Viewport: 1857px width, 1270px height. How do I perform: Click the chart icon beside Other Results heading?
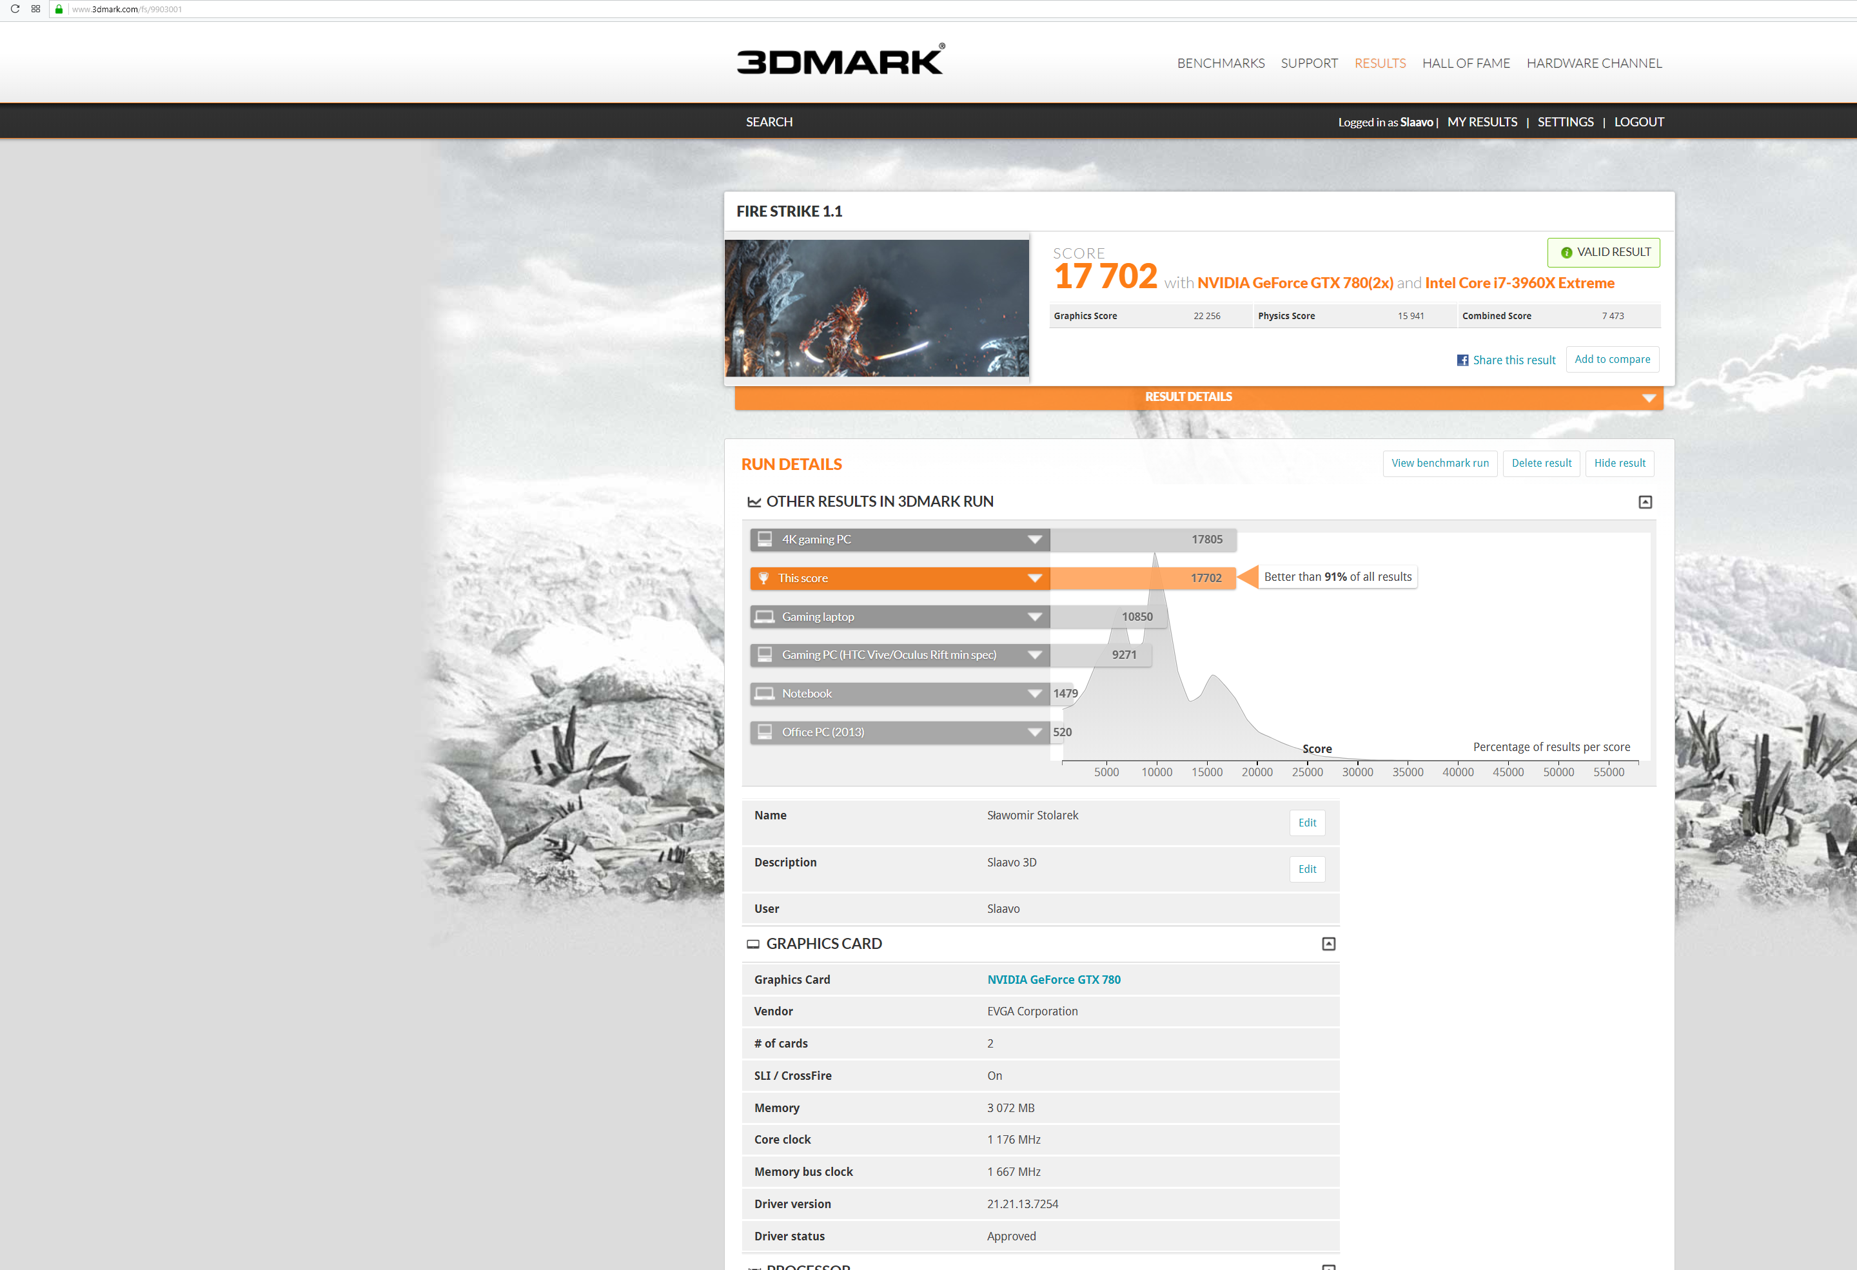[x=754, y=502]
